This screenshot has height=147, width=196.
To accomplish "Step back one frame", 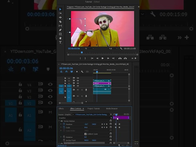I will click(x=97, y=58).
